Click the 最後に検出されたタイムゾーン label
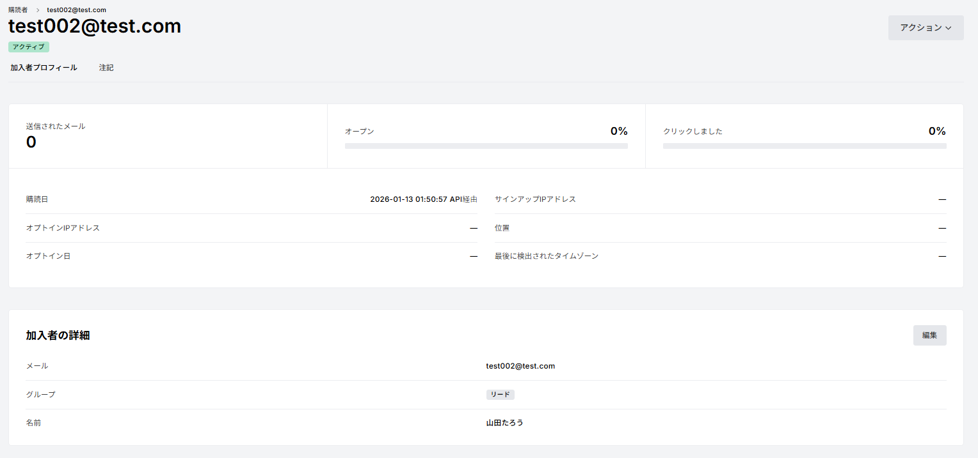Image resolution: width=978 pixels, height=458 pixels. [x=547, y=256]
